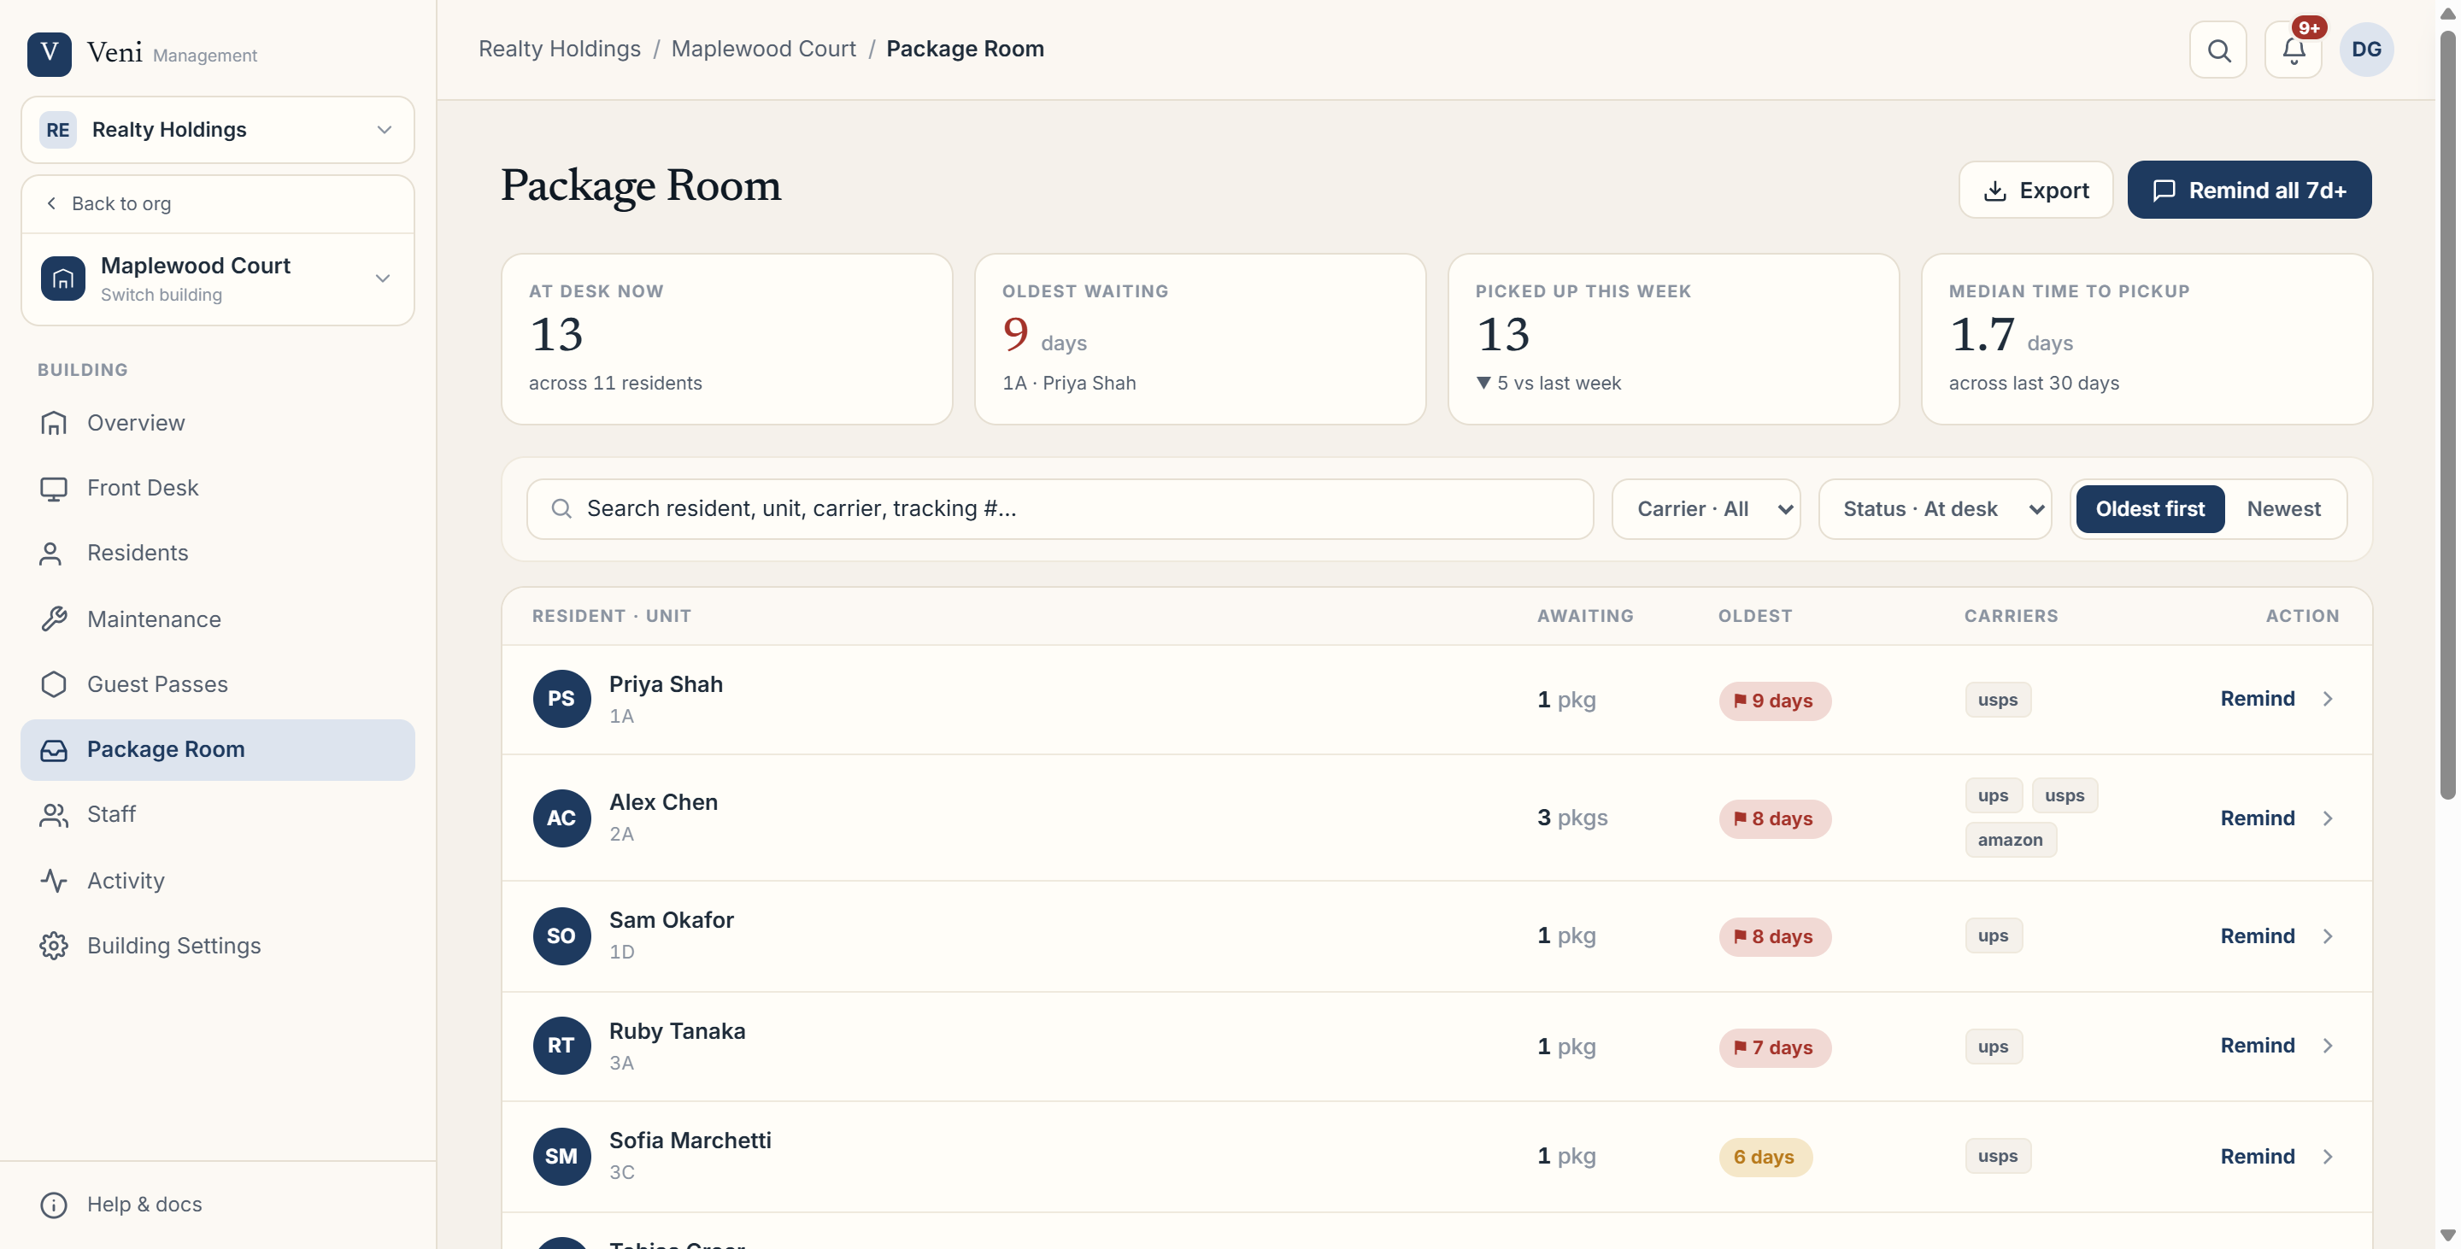The image size is (2461, 1249).
Task: Open the search magnifier in the header
Action: [2218, 50]
